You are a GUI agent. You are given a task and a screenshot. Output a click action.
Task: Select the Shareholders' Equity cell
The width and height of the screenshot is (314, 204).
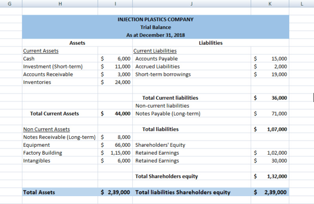pos(192,145)
